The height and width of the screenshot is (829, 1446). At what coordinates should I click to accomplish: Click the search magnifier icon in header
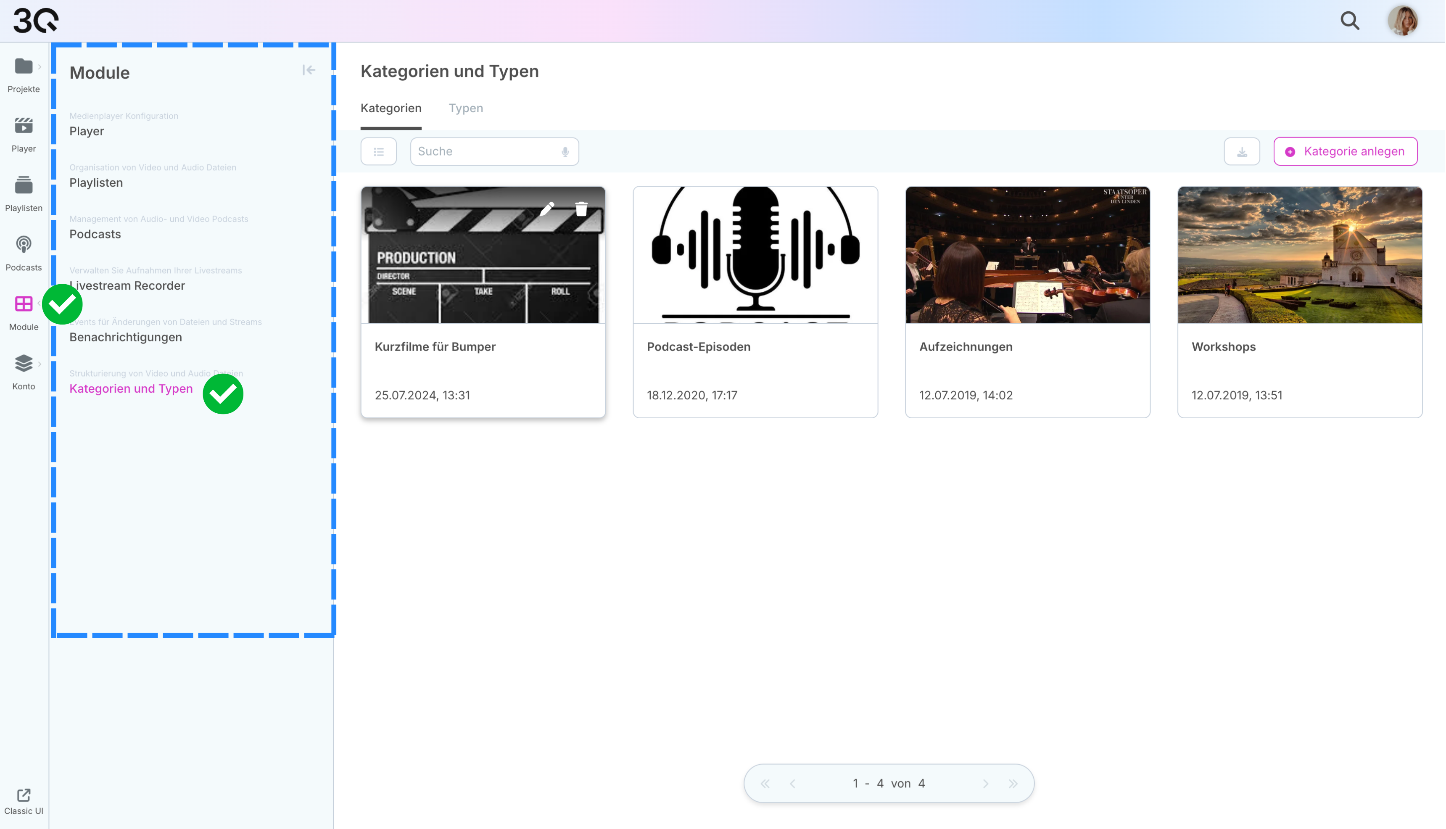tap(1350, 21)
